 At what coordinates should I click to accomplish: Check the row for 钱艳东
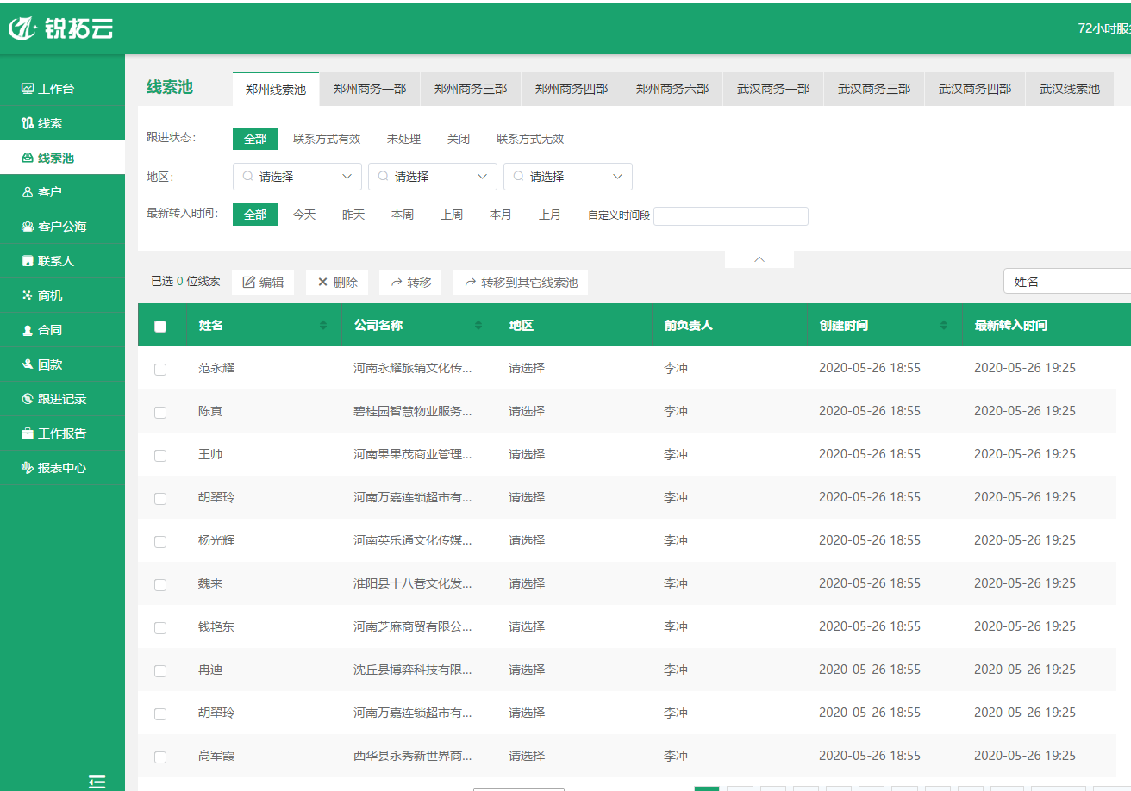160,627
